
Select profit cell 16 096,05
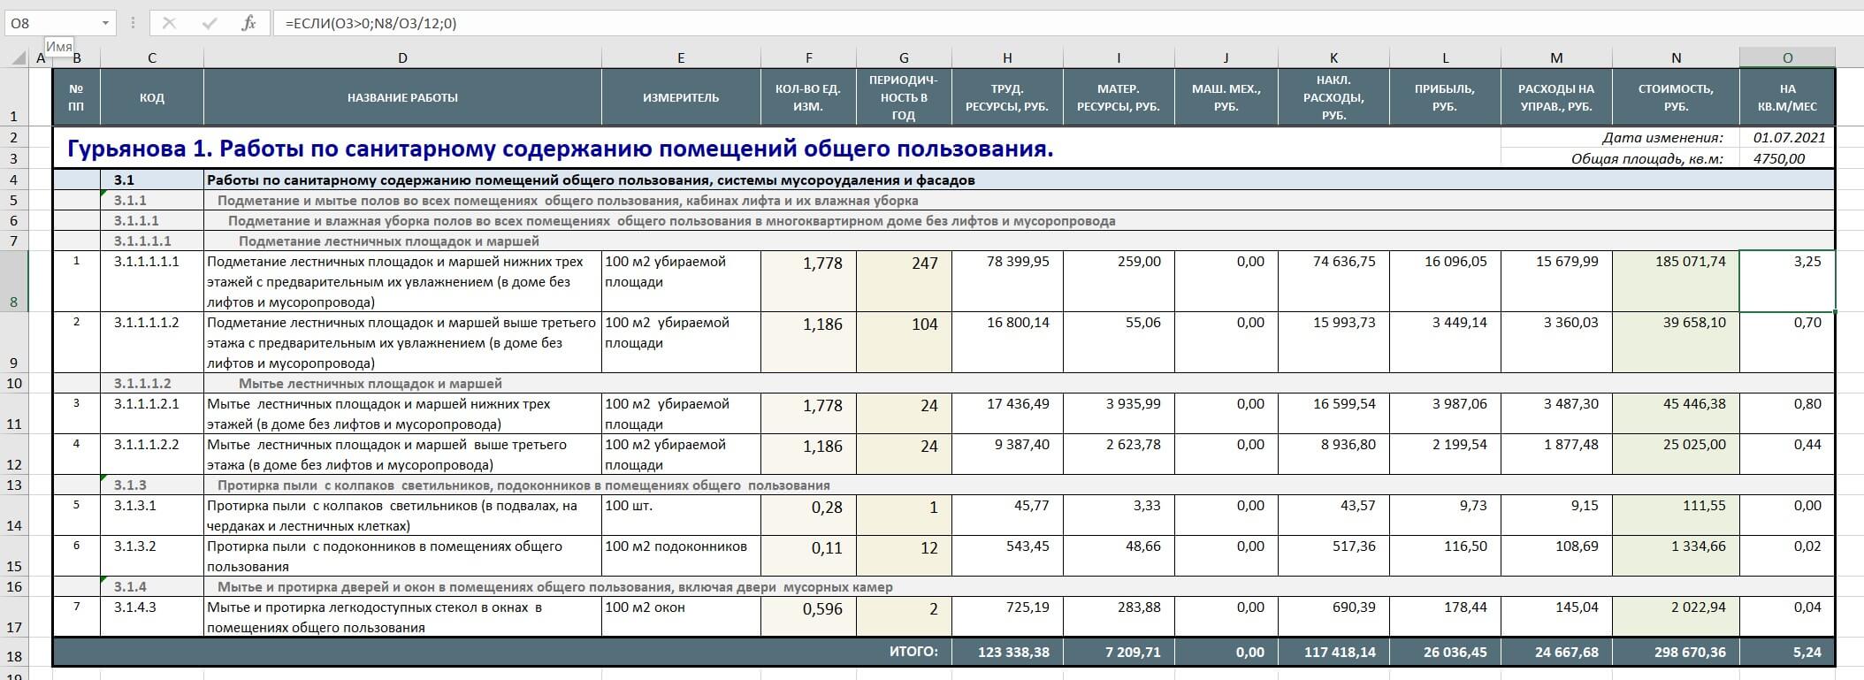1445,281
